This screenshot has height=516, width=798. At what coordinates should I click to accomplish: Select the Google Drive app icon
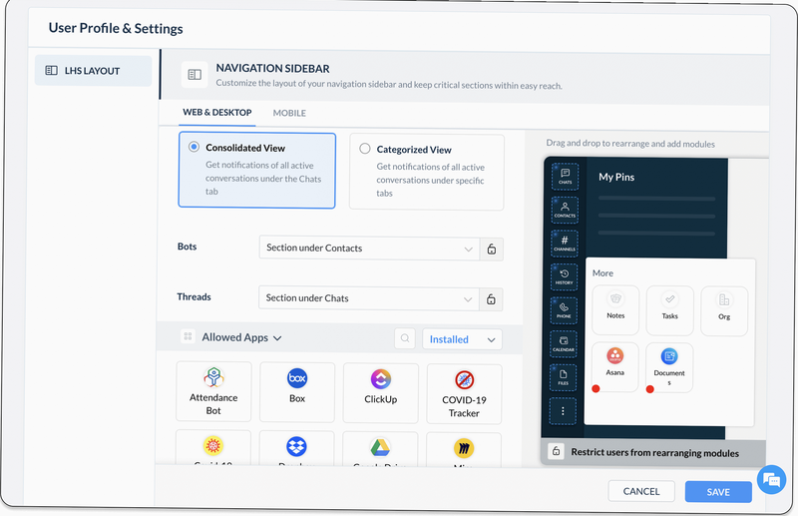click(x=380, y=448)
